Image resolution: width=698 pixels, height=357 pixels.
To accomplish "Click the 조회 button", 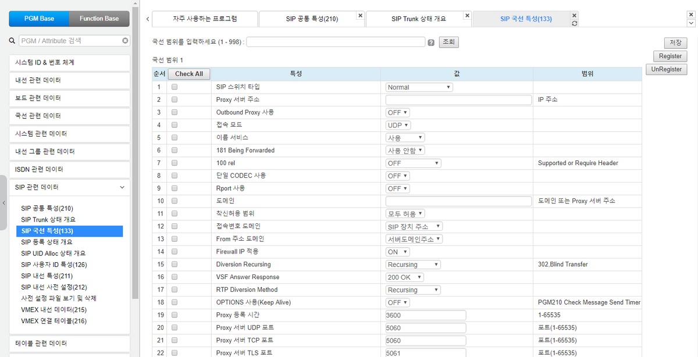I will 448,42.
